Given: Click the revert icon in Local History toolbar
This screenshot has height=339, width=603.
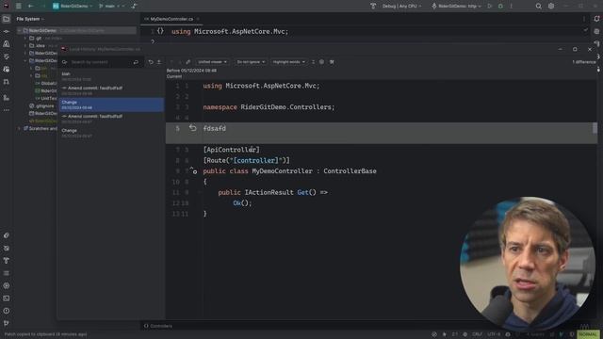Looking at the screenshot, I should coord(151,62).
